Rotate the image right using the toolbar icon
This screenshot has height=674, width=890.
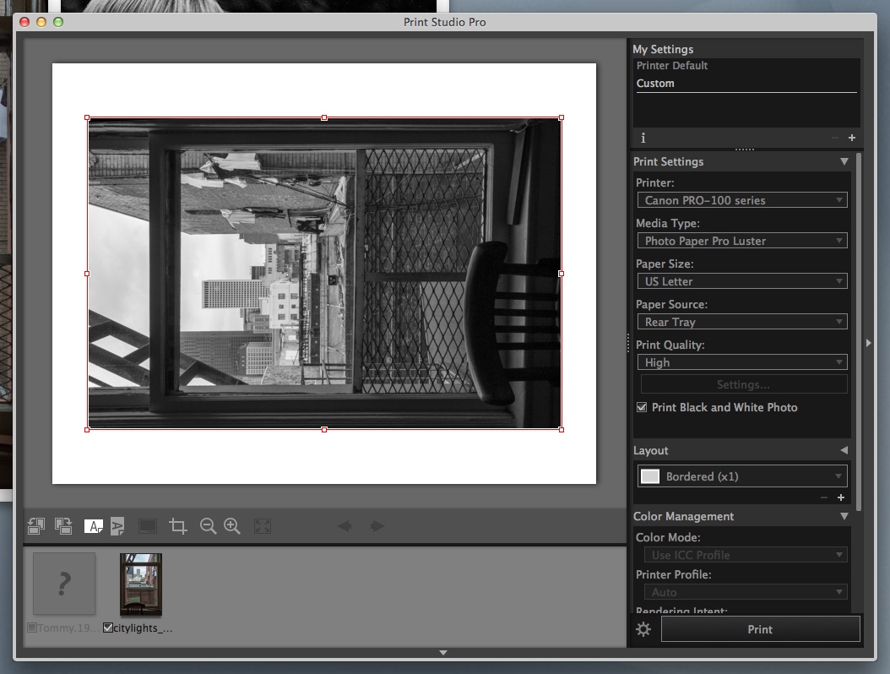click(x=63, y=526)
